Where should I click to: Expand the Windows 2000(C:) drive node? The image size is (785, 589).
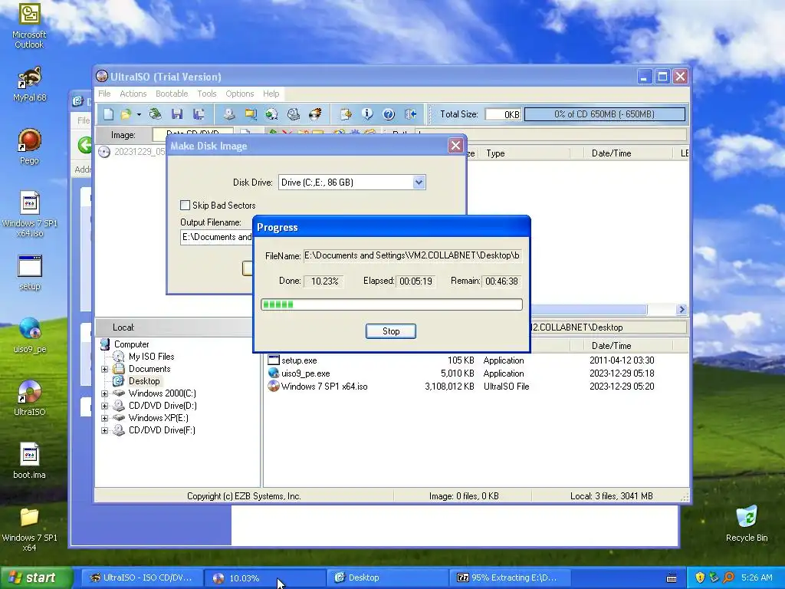pyautogui.click(x=104, y=393)
